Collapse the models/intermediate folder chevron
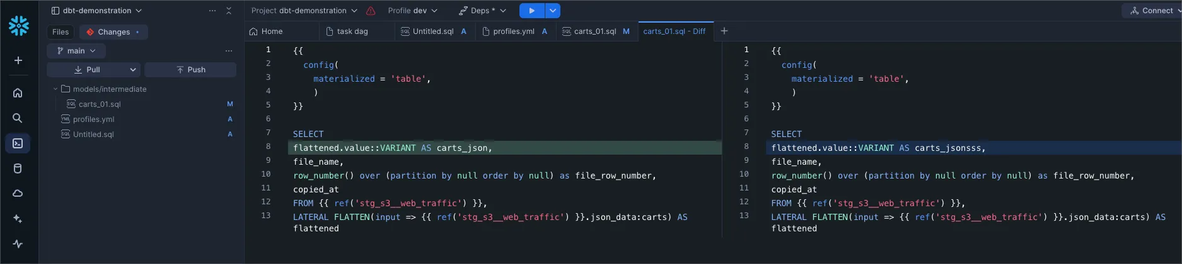 pos(55,89)
